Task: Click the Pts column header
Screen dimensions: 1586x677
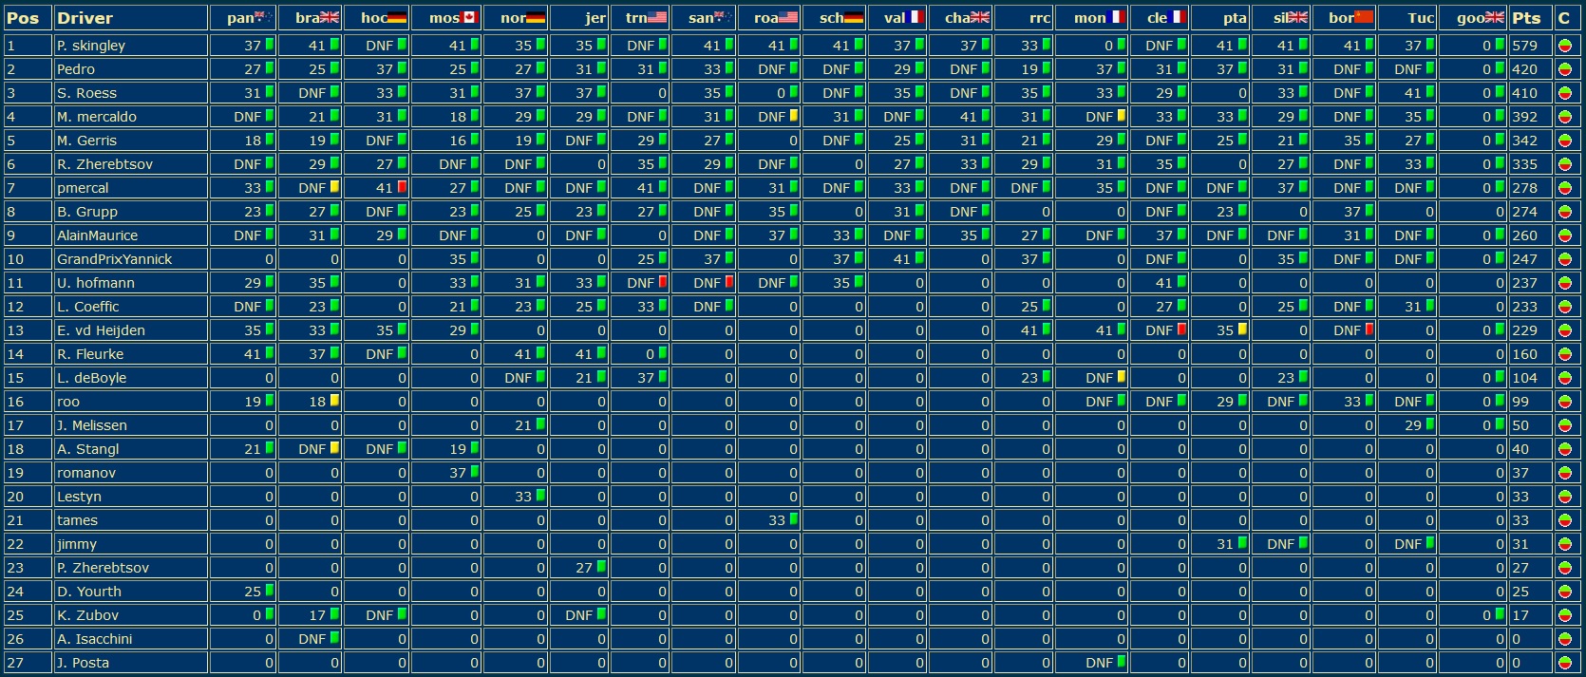Action: tap(1527, 18)
